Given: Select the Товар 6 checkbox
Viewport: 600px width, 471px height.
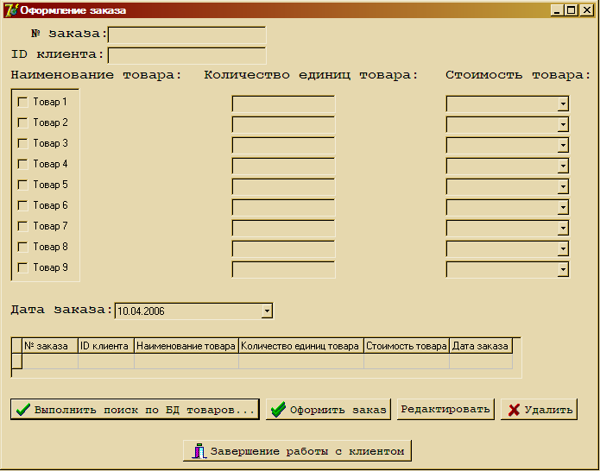Looking at the screenshot, I should coord(23,205).
